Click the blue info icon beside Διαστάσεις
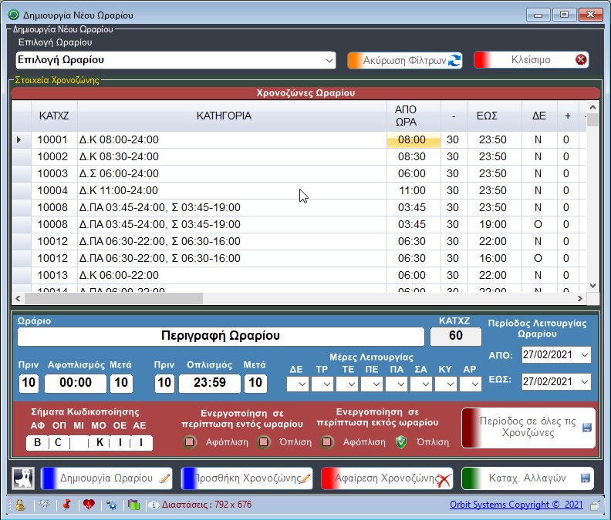611x520 pixels. pyautogui.click(x=154, y=505)
